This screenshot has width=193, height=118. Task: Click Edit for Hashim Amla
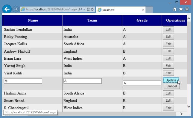pos(168,93)
